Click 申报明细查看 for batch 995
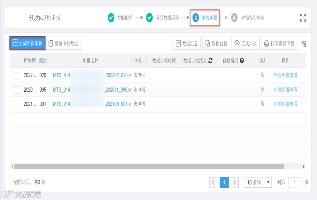 click(x=286, y=90)
